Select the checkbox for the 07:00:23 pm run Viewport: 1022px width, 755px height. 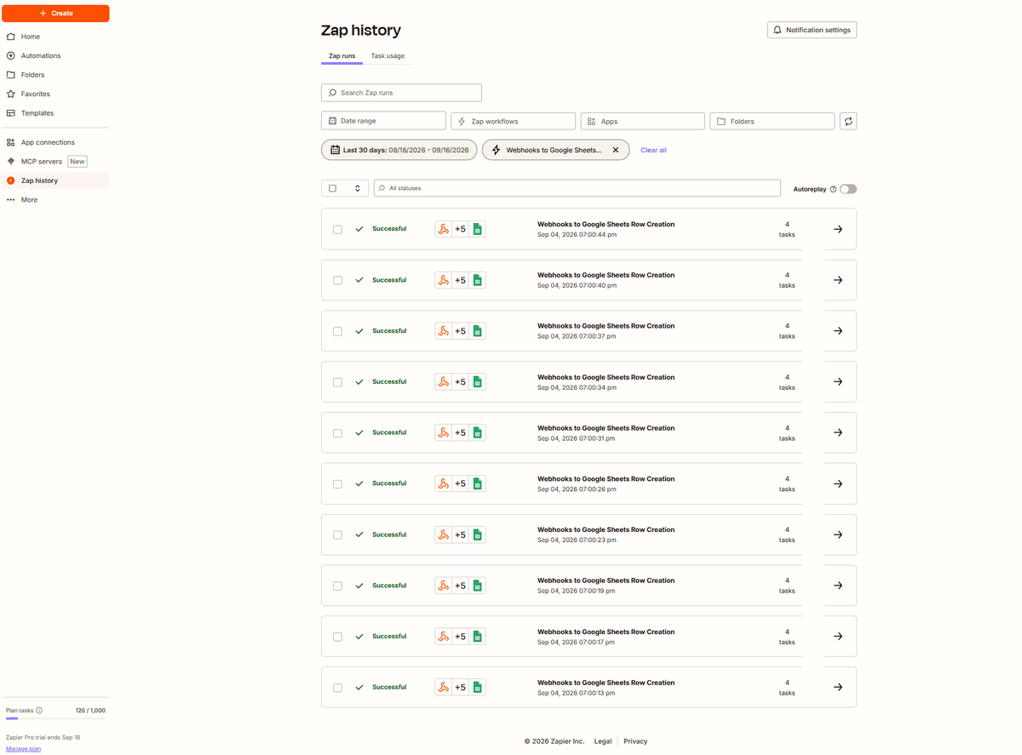click(x=337, y=535)
